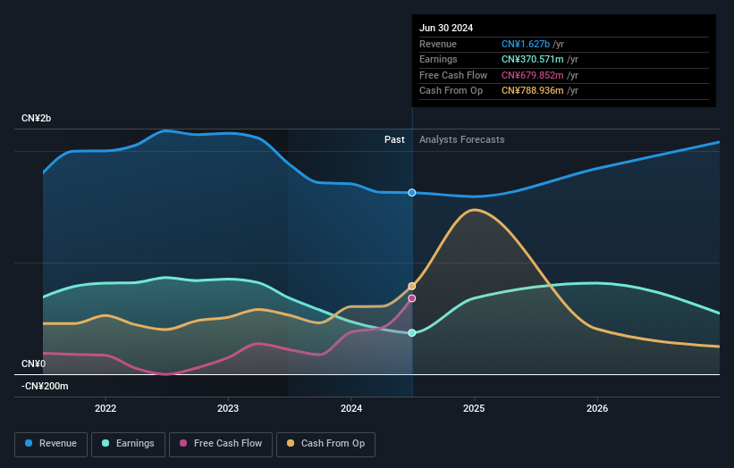
Task: Click the Free Cash Flow label in tooltip
Action: [453, 75]
